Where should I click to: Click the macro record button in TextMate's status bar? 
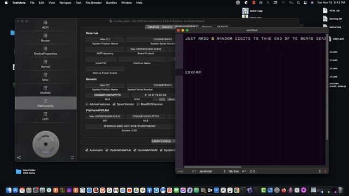(x=325, y=171)
